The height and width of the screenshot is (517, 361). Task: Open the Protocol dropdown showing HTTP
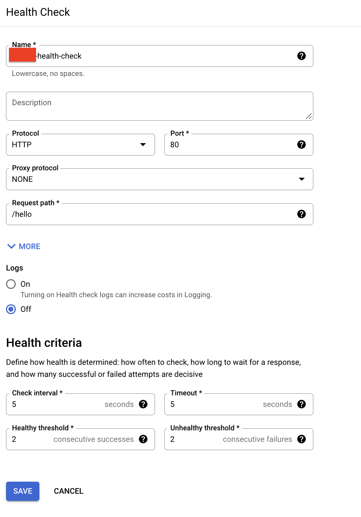coord(80,145)
